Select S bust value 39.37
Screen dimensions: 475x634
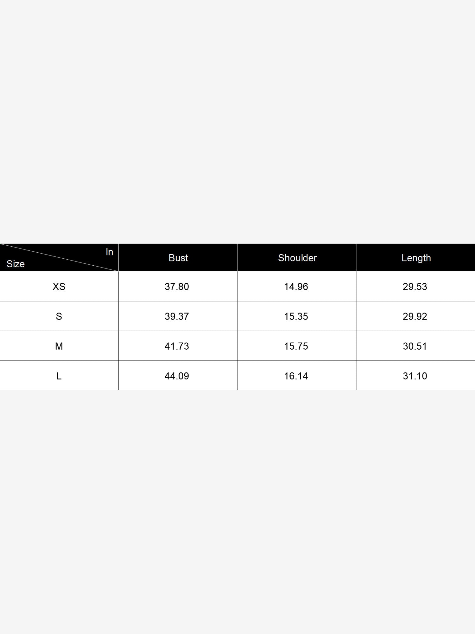coord(177,316)
